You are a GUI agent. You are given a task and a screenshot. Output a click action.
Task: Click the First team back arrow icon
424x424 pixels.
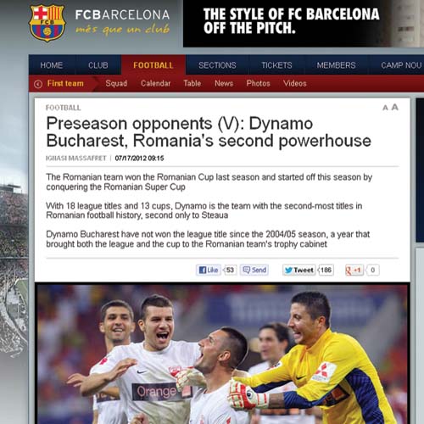click(x=38, y=84)
